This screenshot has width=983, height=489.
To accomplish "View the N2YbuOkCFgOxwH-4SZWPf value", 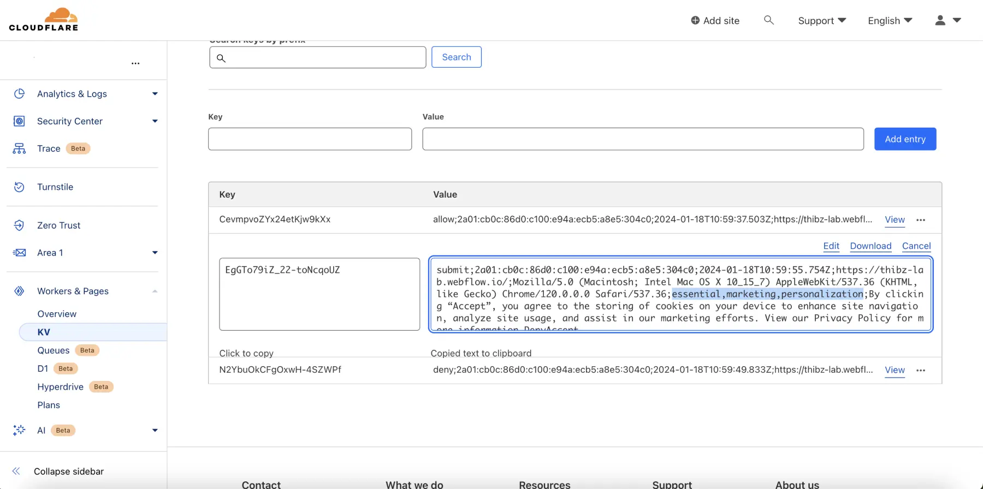I will 895,370.
